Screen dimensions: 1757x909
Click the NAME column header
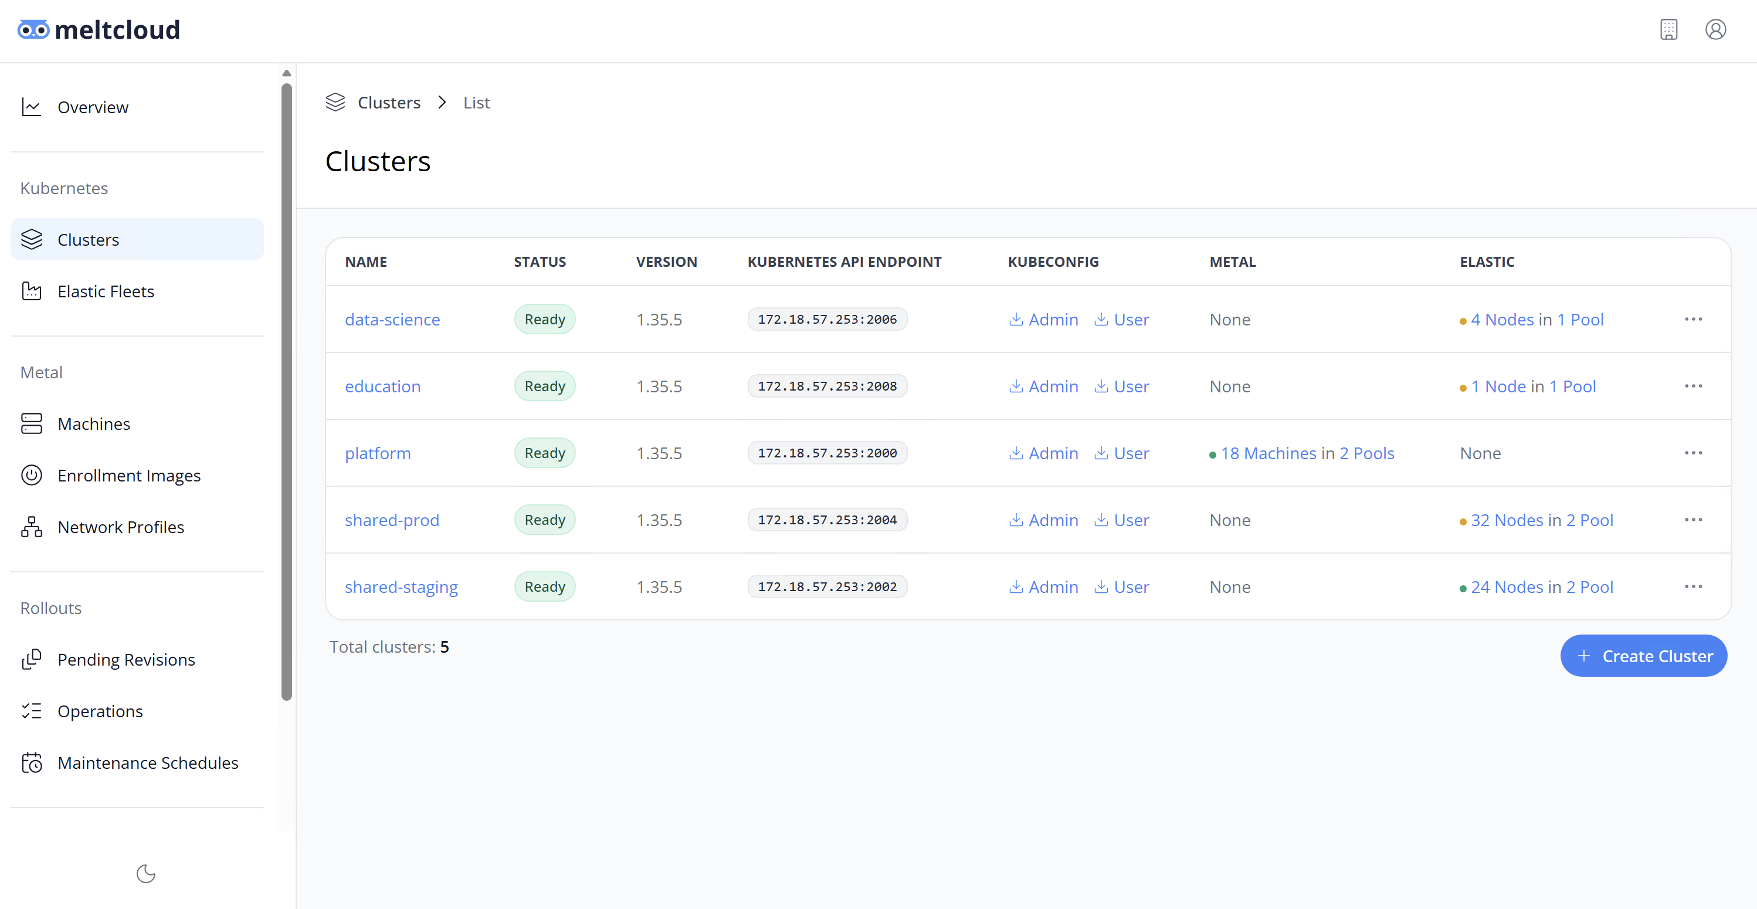[365, 262]
